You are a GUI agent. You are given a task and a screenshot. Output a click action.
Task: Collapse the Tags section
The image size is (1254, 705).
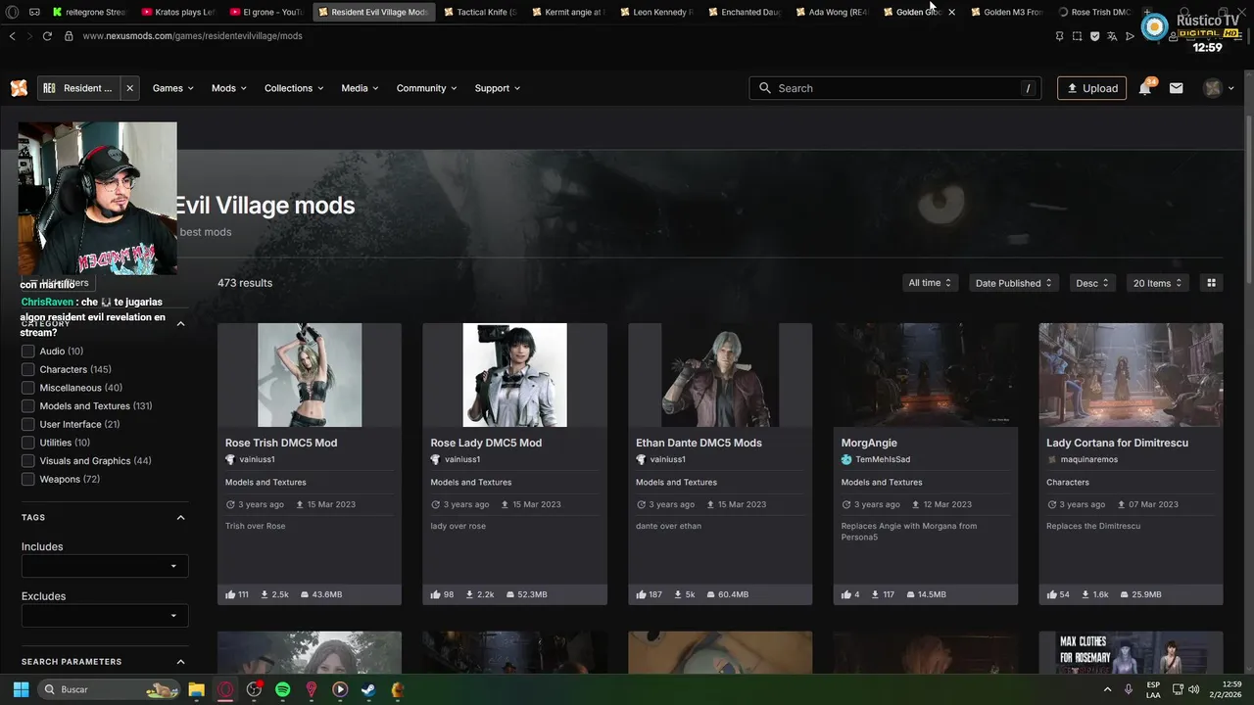pyautogui.click(x=180, y=517)
